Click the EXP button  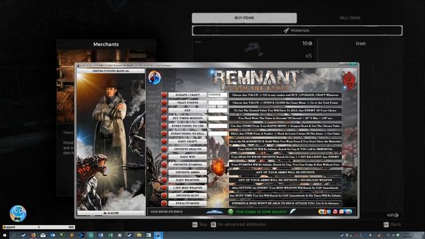pyautogui.click(x=187, y=111)
